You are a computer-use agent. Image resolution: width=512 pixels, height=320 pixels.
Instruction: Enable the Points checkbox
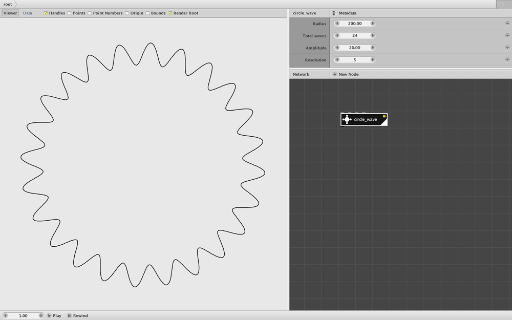tap(69, 13)
